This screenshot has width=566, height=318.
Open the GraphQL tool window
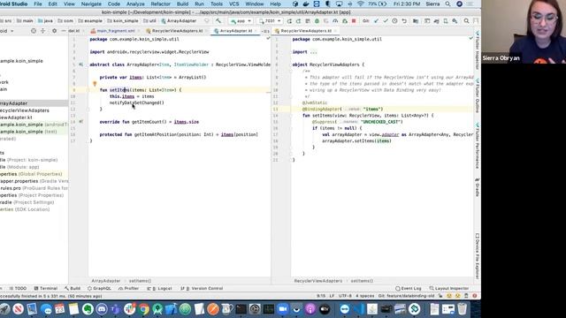click(99, 289)
